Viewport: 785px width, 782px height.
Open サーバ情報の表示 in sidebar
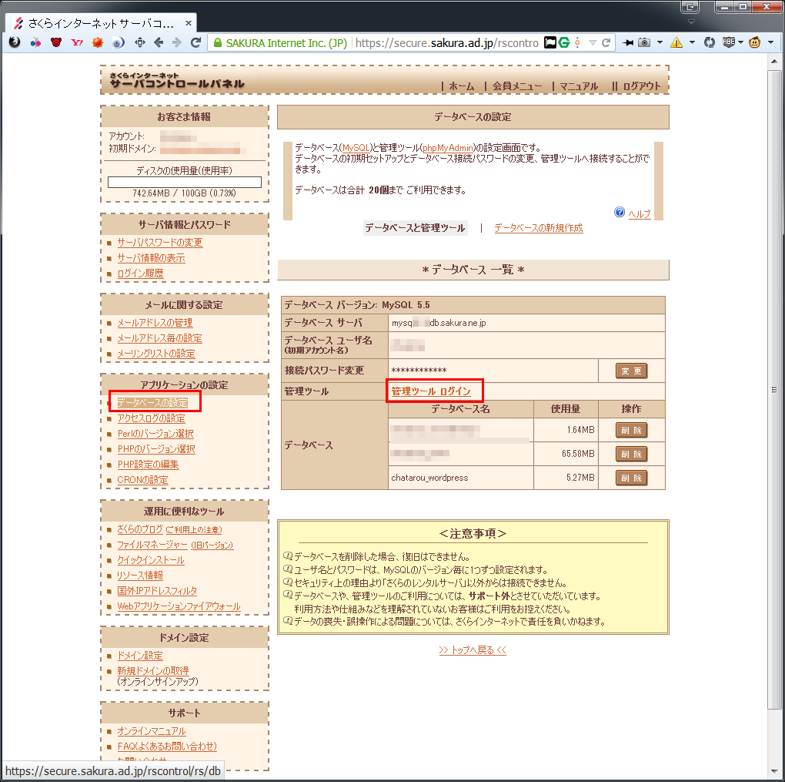(x=151, y=258)
